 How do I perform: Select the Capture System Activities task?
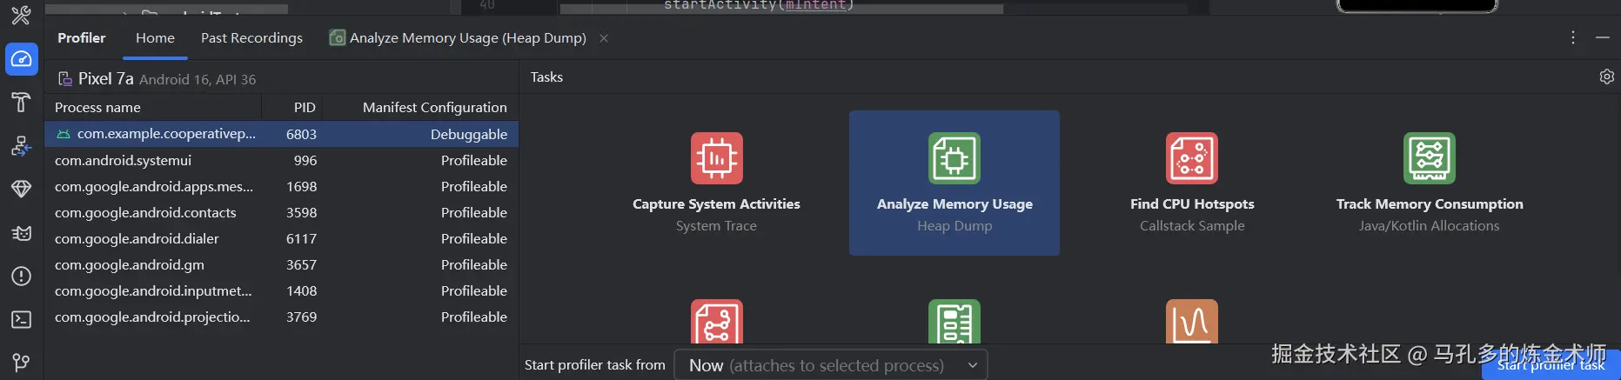[x=716, y=183]
